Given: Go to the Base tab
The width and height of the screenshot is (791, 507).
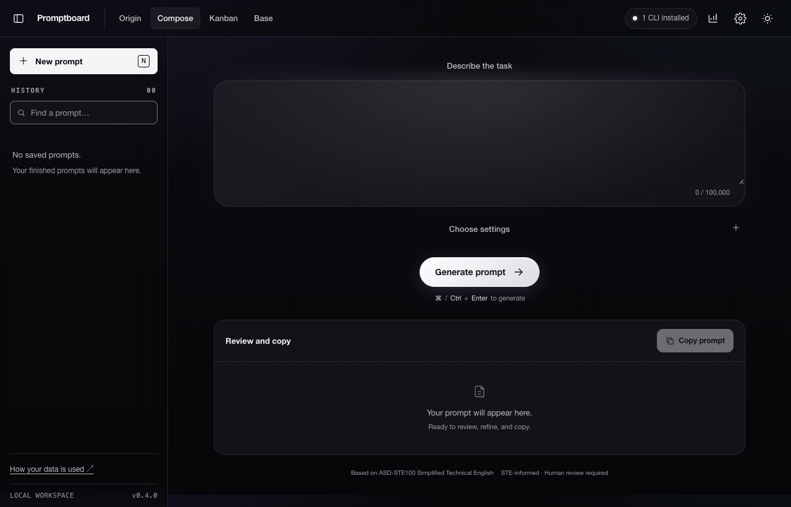Looking at the screenshot, I should pos(263,19).
